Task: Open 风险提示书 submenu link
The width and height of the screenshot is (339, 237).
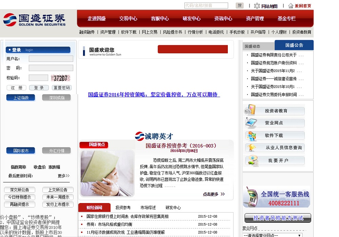Action: pyautogui.click(x=173, y=32)
